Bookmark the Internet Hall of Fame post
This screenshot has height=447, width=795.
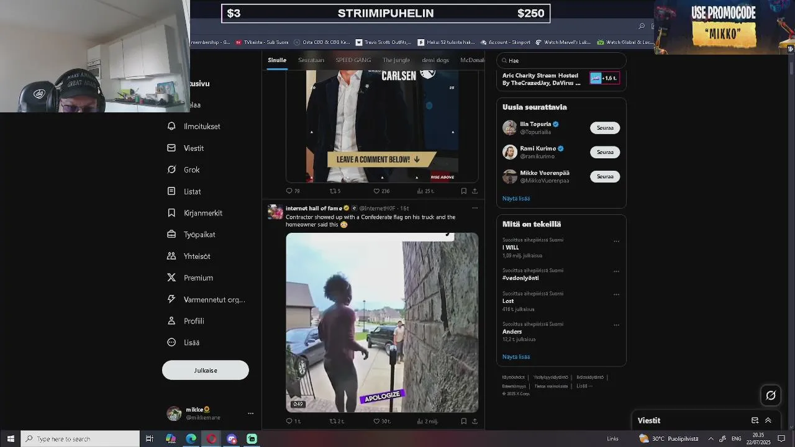coord(463,421)
